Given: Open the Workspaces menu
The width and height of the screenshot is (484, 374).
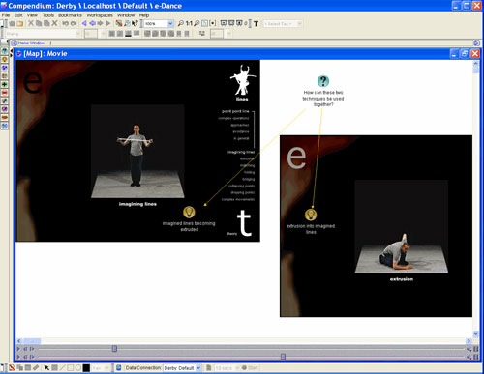Looking at the screenshot, I should [x=100, y=15].
